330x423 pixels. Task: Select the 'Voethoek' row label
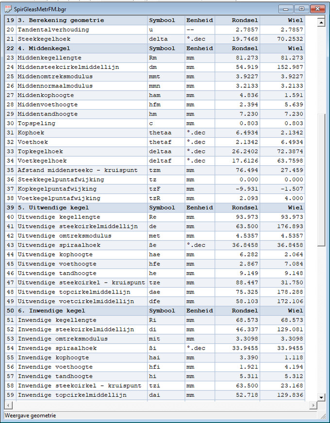coord(33,142)
